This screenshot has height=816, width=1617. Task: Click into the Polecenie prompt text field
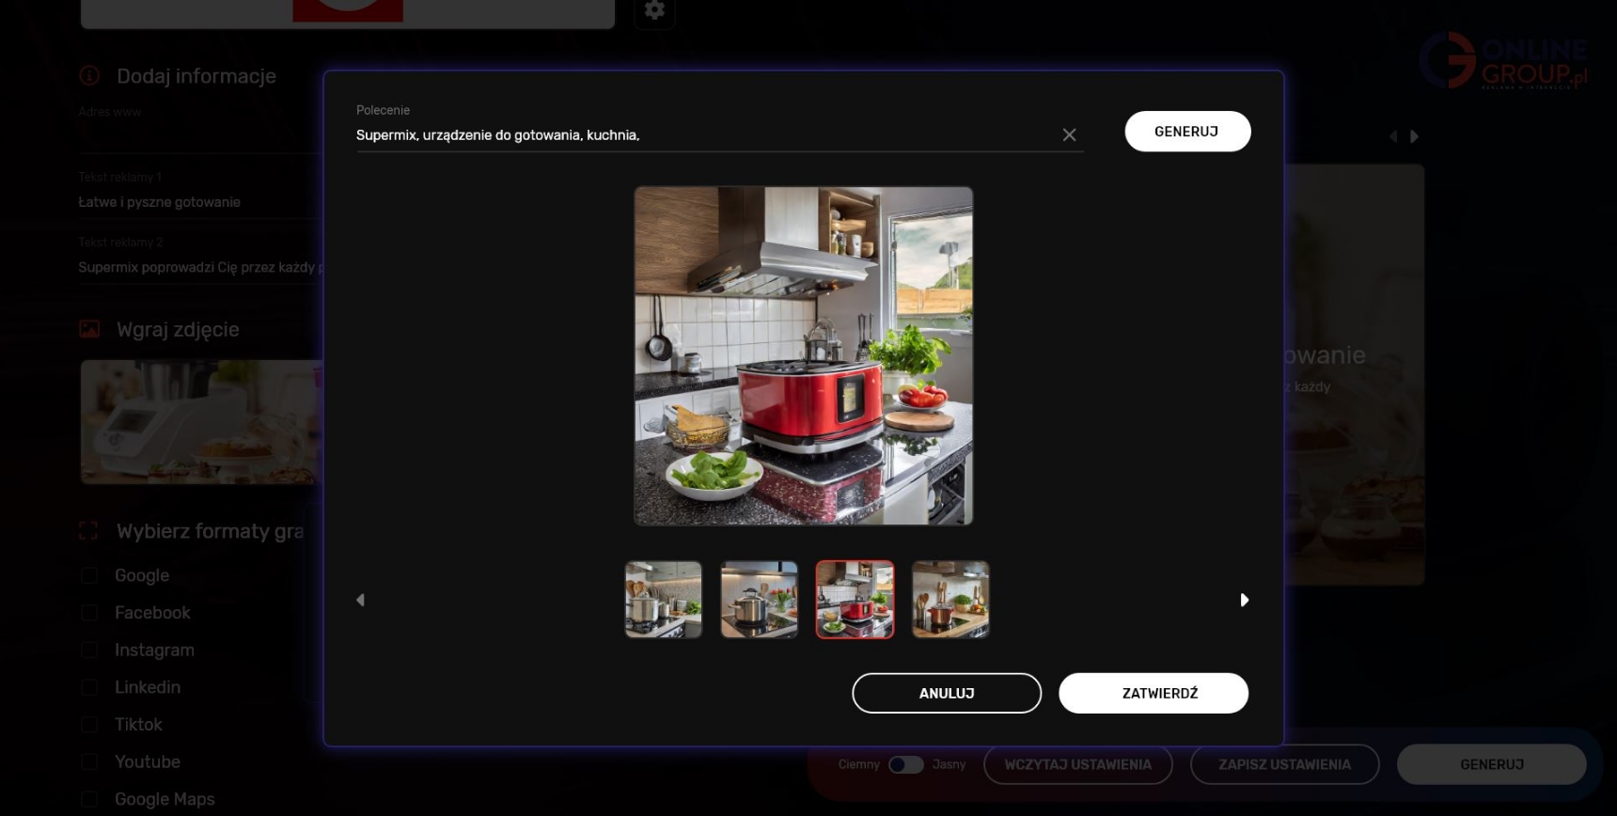tap(705, 135)
